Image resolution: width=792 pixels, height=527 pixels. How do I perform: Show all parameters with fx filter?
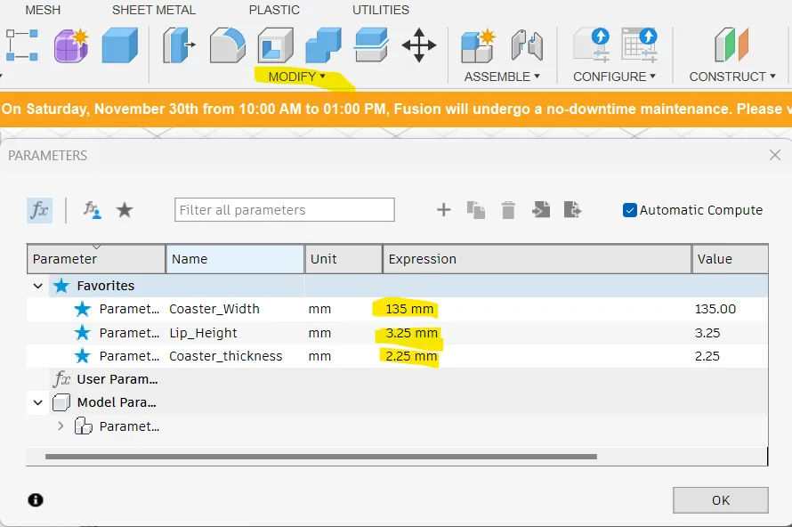tap(39, 210)
